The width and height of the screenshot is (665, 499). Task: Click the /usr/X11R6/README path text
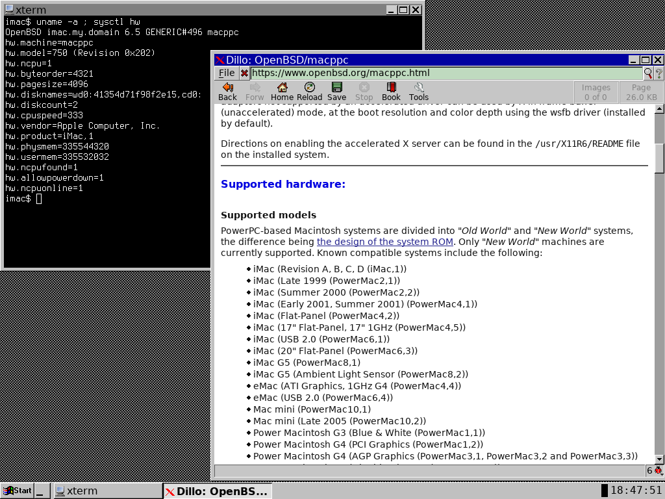pyautogui.click(x=579, y=144)
